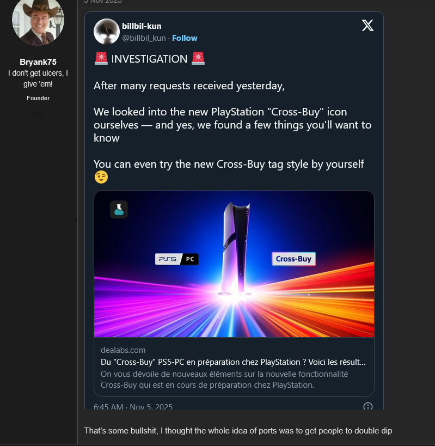
Task: Open the tweet info icon beside the timestamp
Action: (x=367, y=406)
